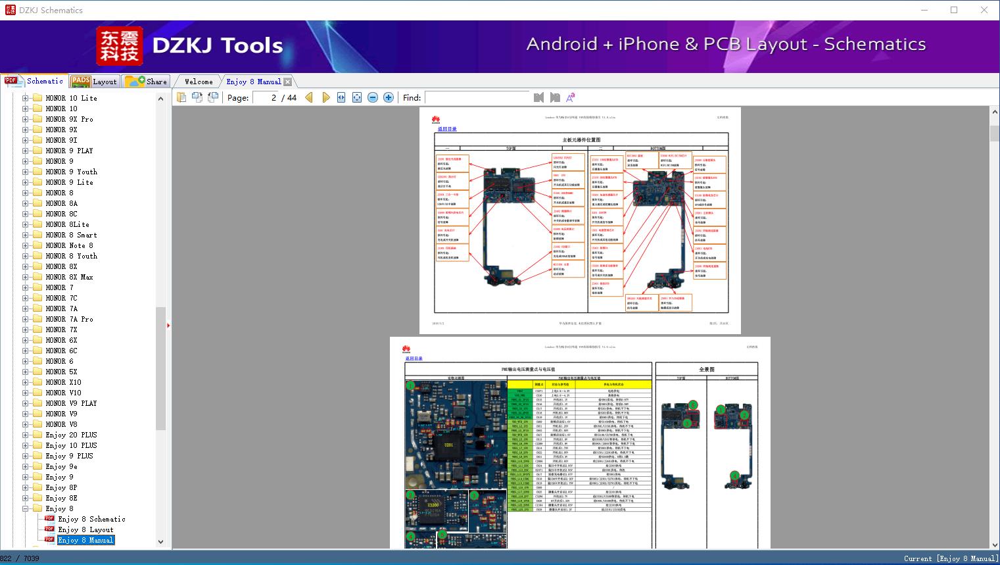Go to the previous page arrow

click(x=309, y=97)
